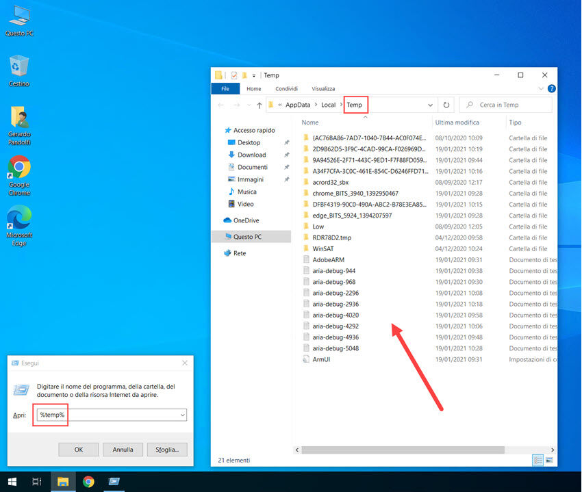The height and width of the screenshot is (492, 582).
Task: Open the Condividi ribbon tab
Action: tap(288, 88)
